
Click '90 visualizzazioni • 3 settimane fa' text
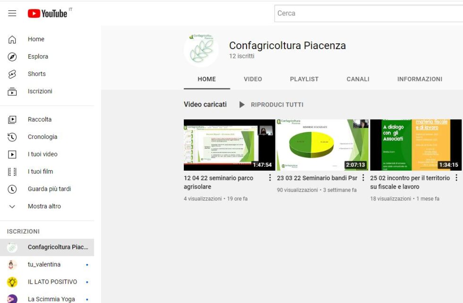tap(317, 190)
